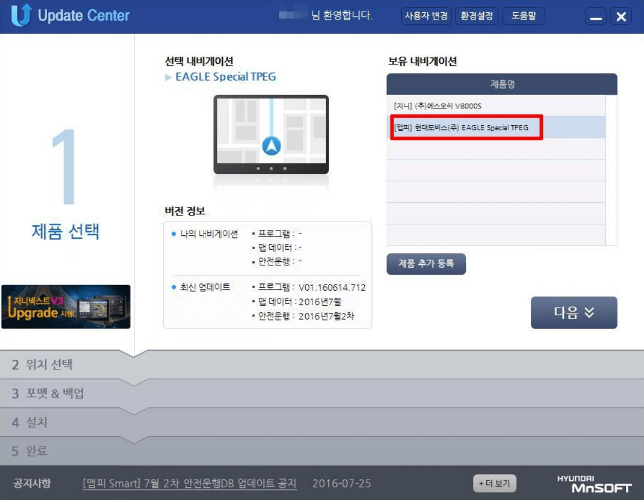The width and height of the screenshot is (644, 500).
Task: Click the 제품 추가 등록 button
Action: point(426,264)
